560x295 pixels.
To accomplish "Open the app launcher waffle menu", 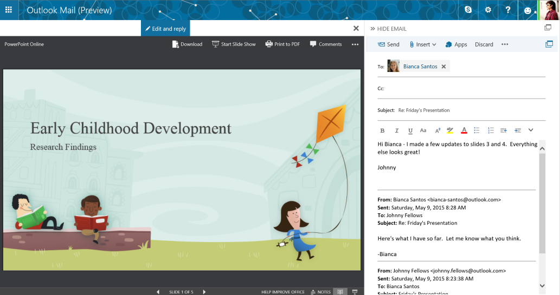I will coord(9,10).
